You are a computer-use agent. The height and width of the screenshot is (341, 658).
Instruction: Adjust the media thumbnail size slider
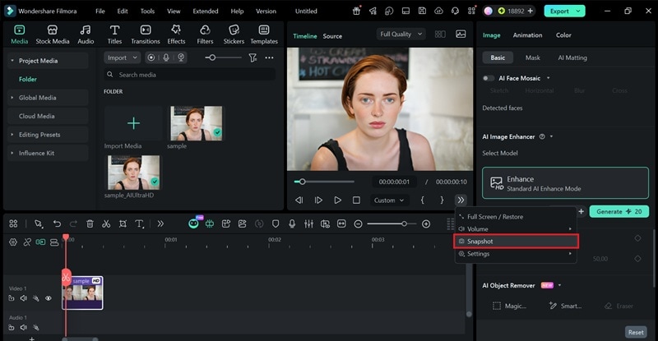click(x=223, y=58)
